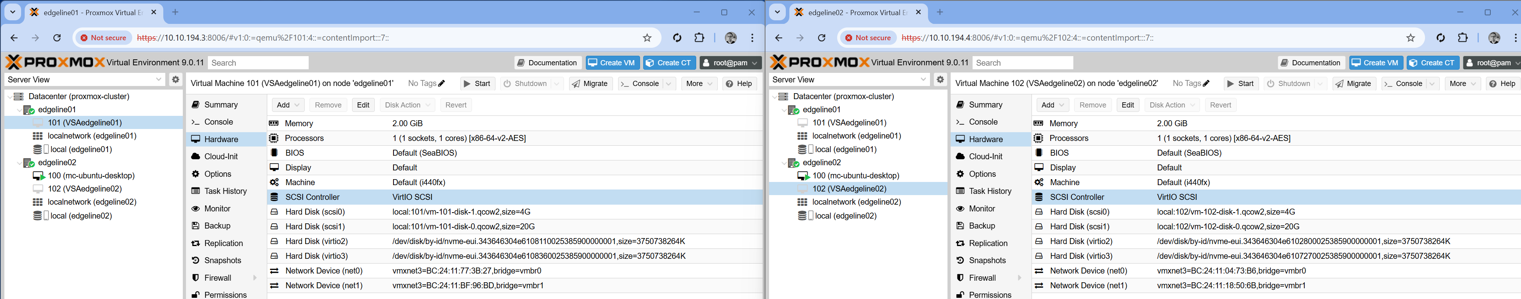
Task: Open extensions puzzle icon in edgeline01 browser
Action: coord(699,38)
